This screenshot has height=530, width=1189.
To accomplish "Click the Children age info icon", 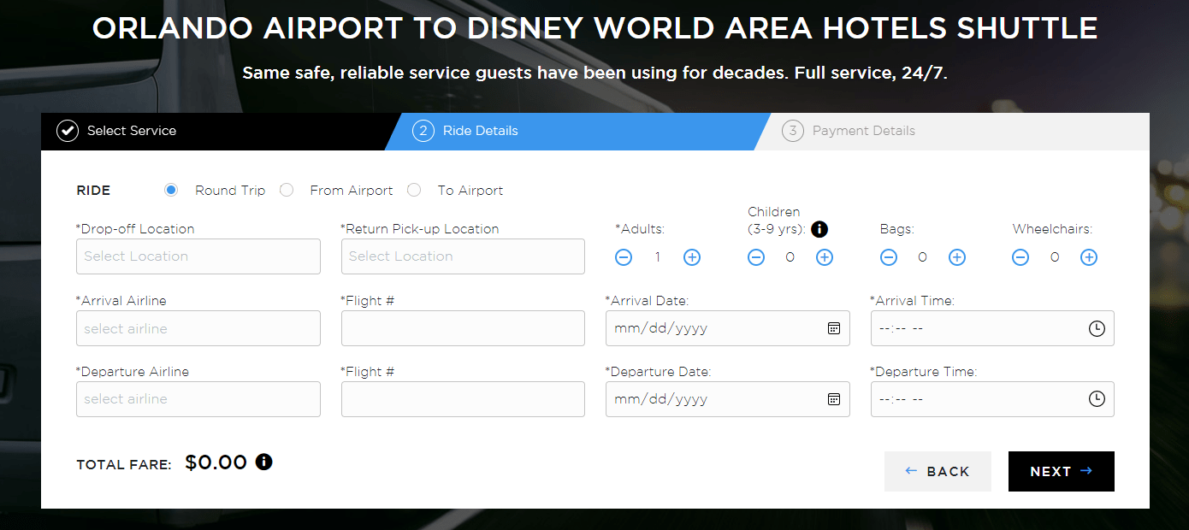I will point(819,229).
